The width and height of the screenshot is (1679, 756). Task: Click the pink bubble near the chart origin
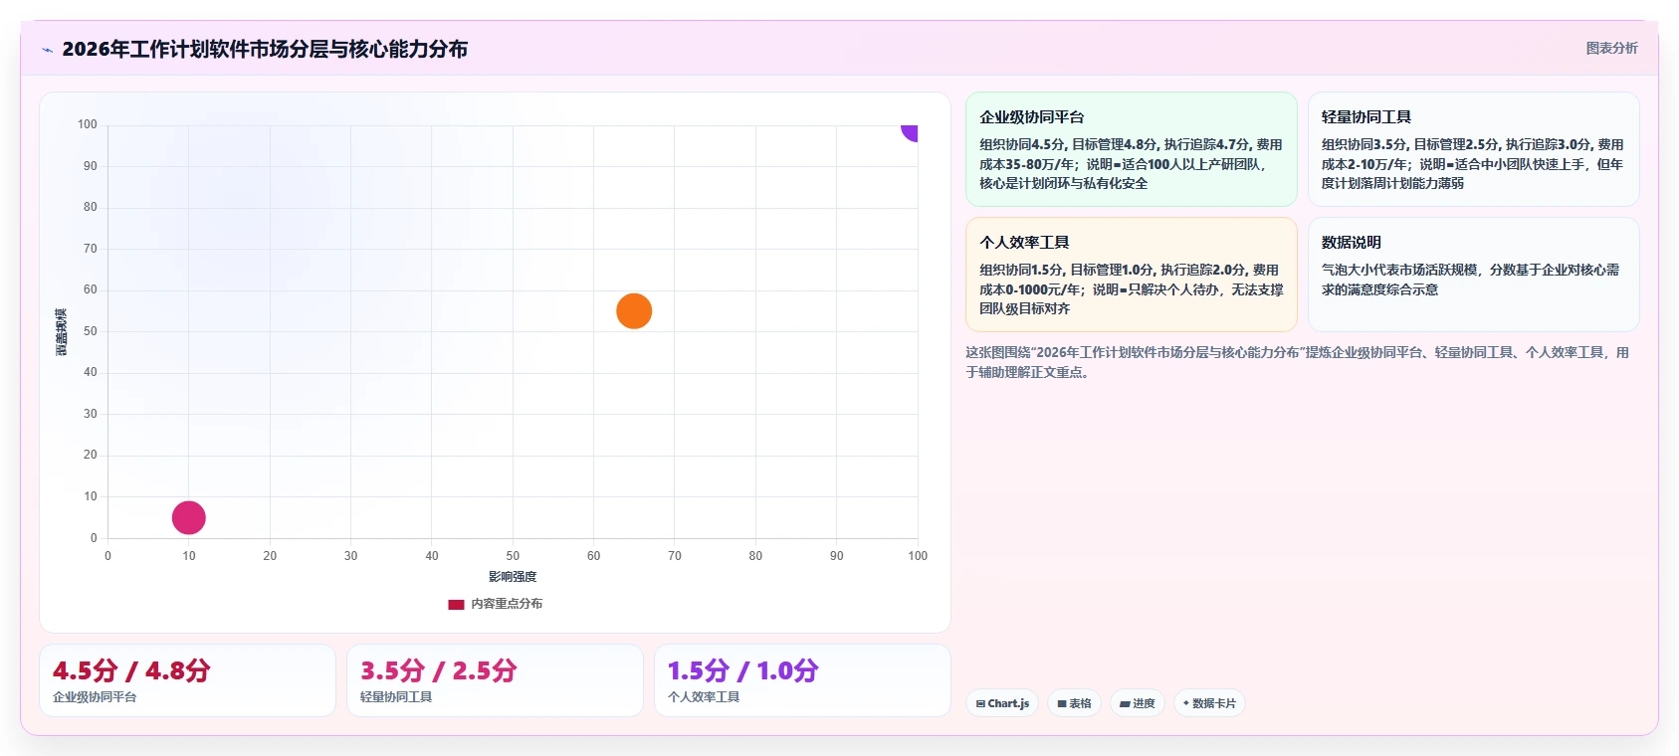point(189,517)
